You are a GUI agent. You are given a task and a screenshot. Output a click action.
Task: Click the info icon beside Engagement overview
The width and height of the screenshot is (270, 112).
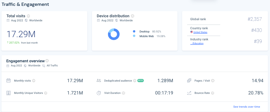(47, 61)
